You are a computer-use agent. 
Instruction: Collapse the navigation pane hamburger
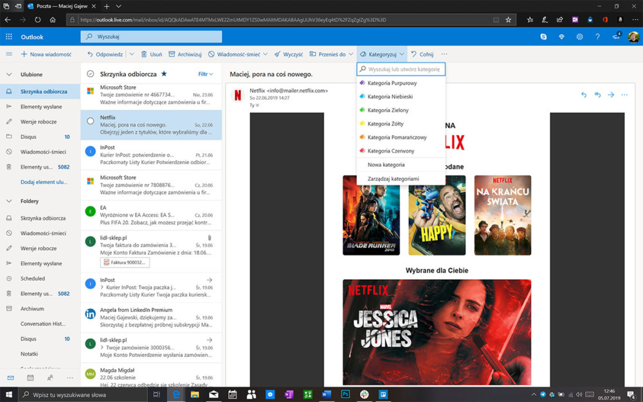8,54
